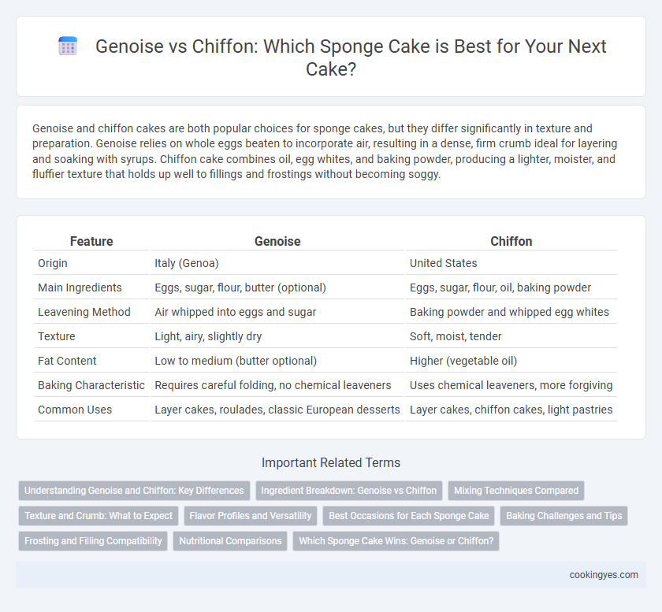662x612 pixels.
Task: Click the page title heading text
Action: click(x=351, y=57)
